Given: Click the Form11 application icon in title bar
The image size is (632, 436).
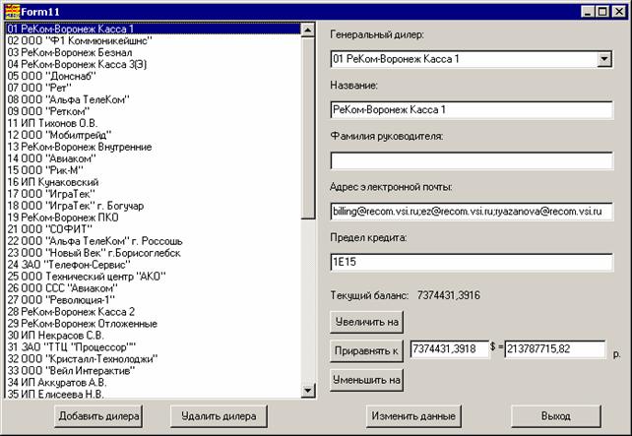Looking at the screenshot, I should [13, 11].
